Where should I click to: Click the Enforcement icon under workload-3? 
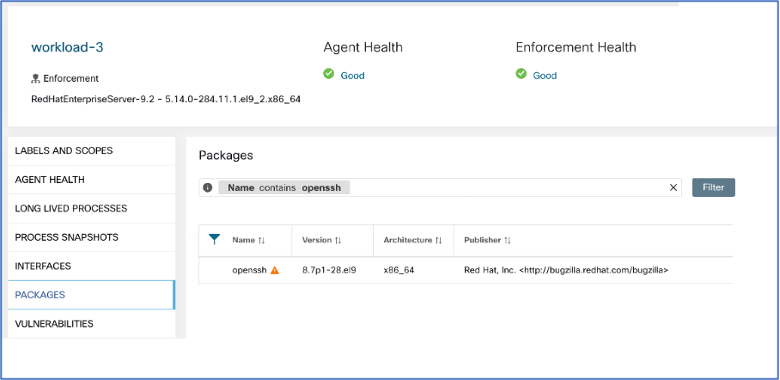(35, 78)
